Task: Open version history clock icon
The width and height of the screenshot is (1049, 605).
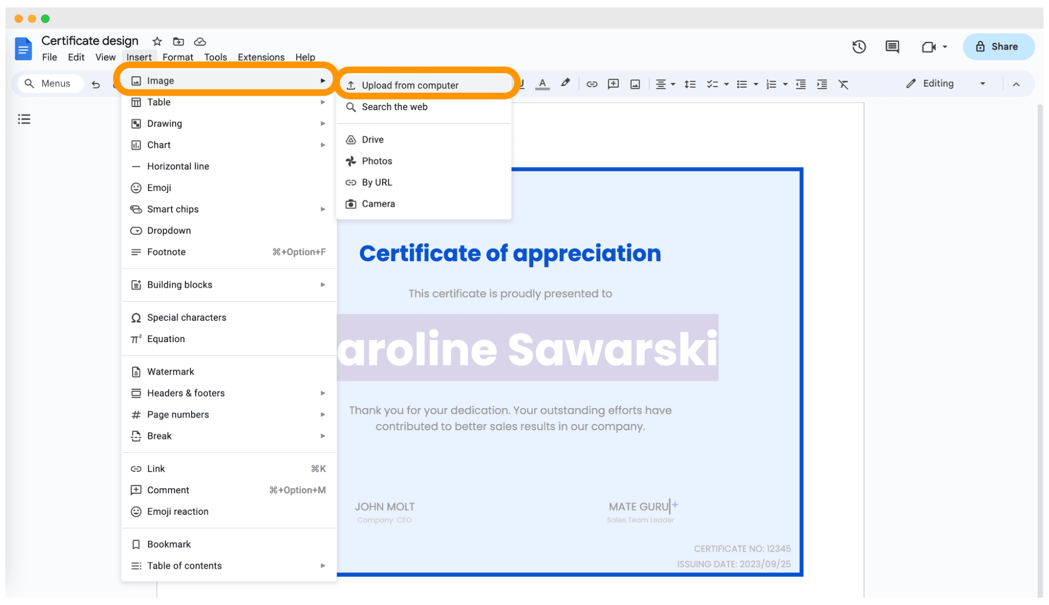Action: (859, 47)
